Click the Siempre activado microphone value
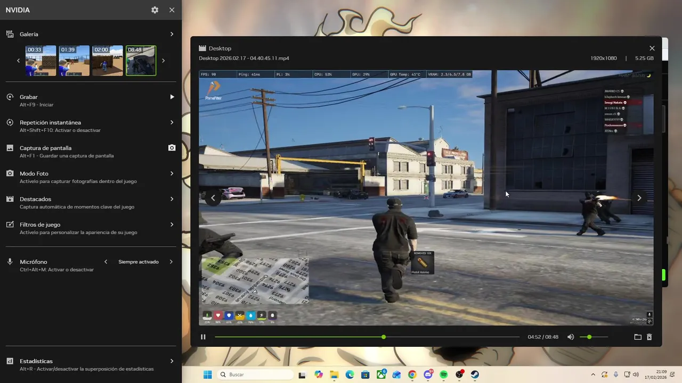This screenshot has height=383, width=682. (139, 262)
